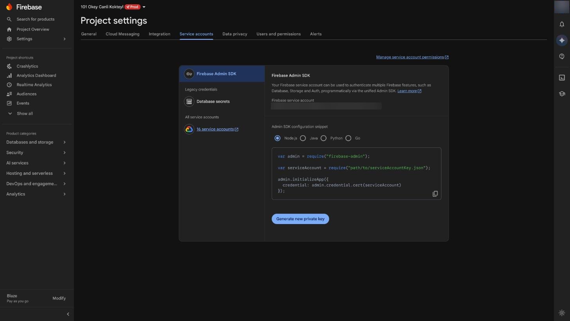The width and height of the screenshot is (570, 321).
Task: Click the Prod environment badge
Action: tap(132, 7)
